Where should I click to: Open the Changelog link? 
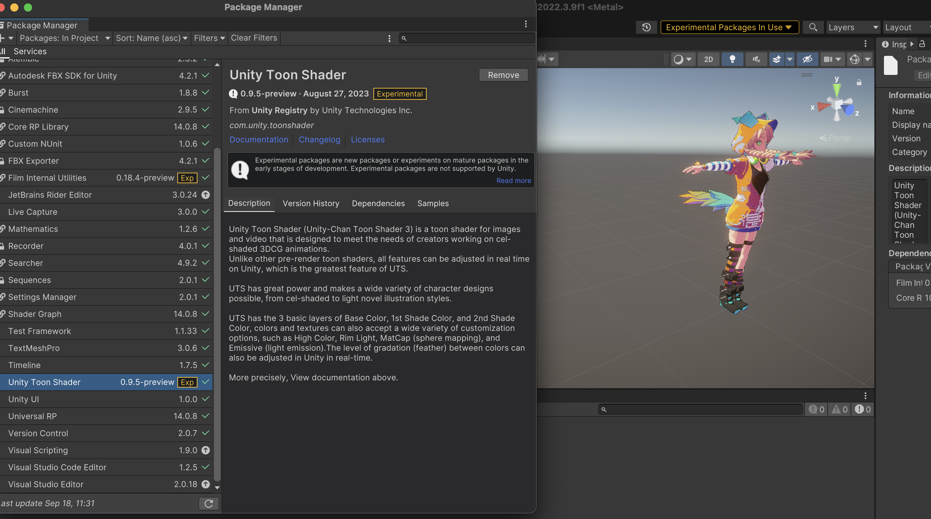(319, 140)
